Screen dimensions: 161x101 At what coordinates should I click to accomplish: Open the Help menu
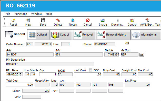(49, 14)
